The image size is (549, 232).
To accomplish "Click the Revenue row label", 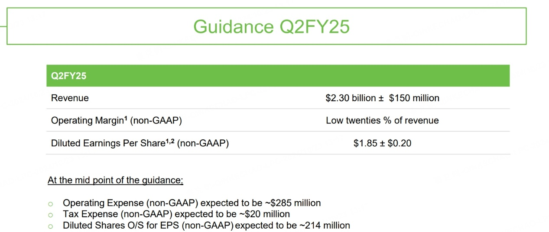I will tap(70, 98).
